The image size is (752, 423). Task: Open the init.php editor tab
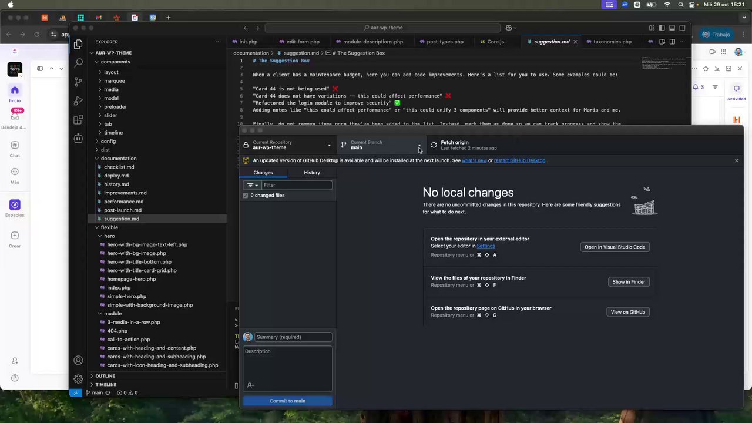coord(248,42)
